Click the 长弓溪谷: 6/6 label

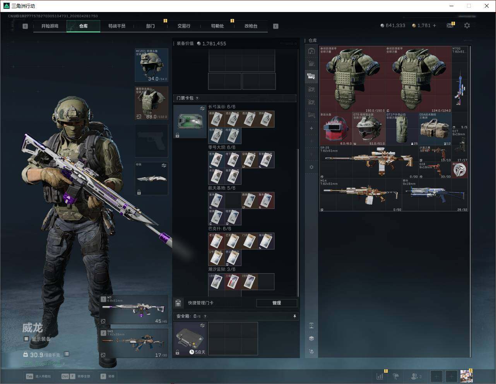coord(222,107)
